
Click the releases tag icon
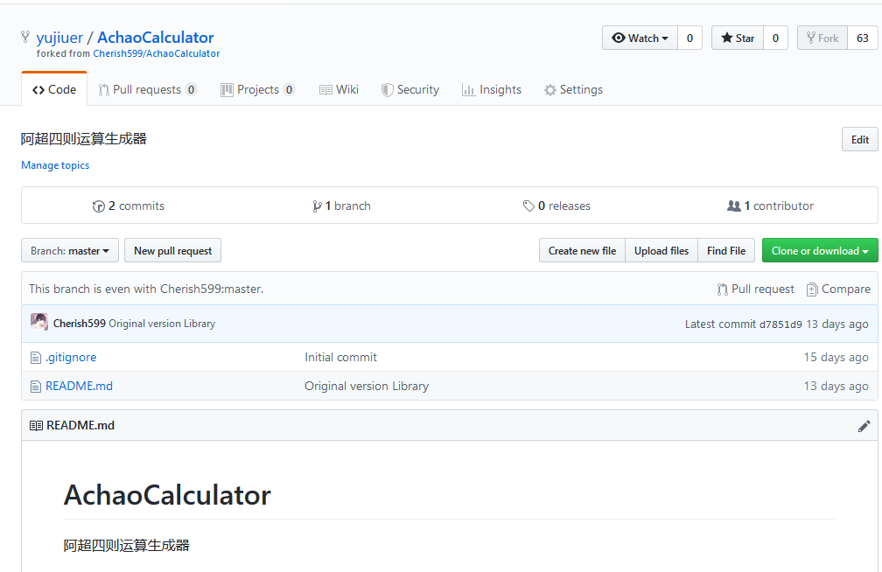click(x=528, y=206)
